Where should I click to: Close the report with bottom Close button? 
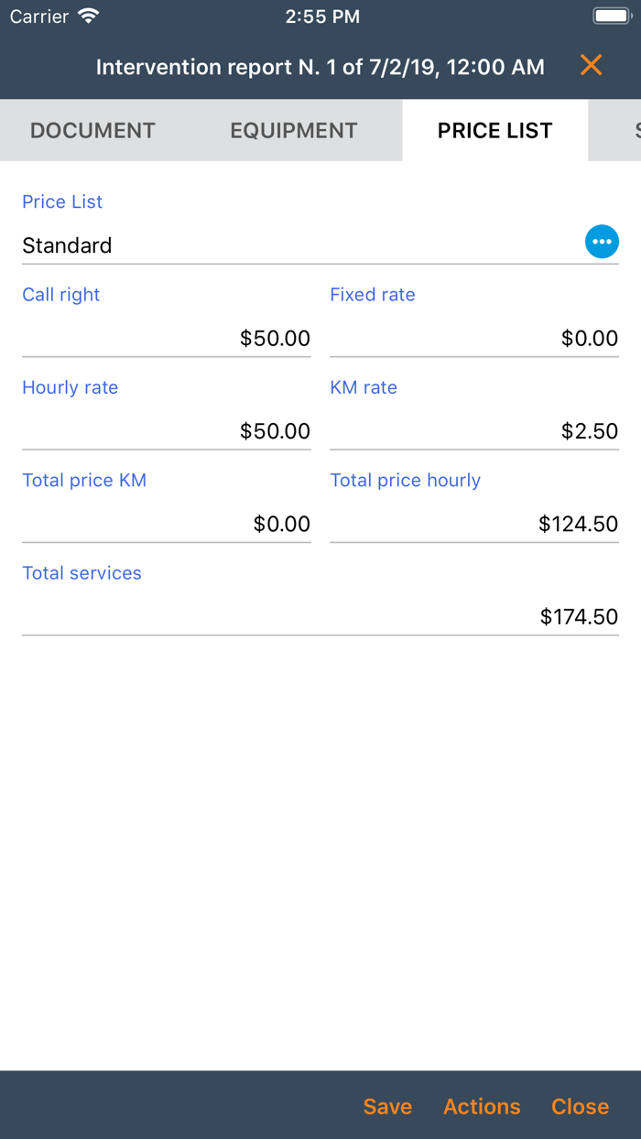[x=580, y=1106]
